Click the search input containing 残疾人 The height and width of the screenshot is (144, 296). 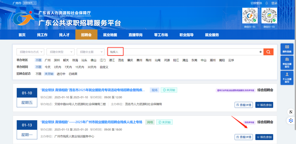[x=184, y=52]
